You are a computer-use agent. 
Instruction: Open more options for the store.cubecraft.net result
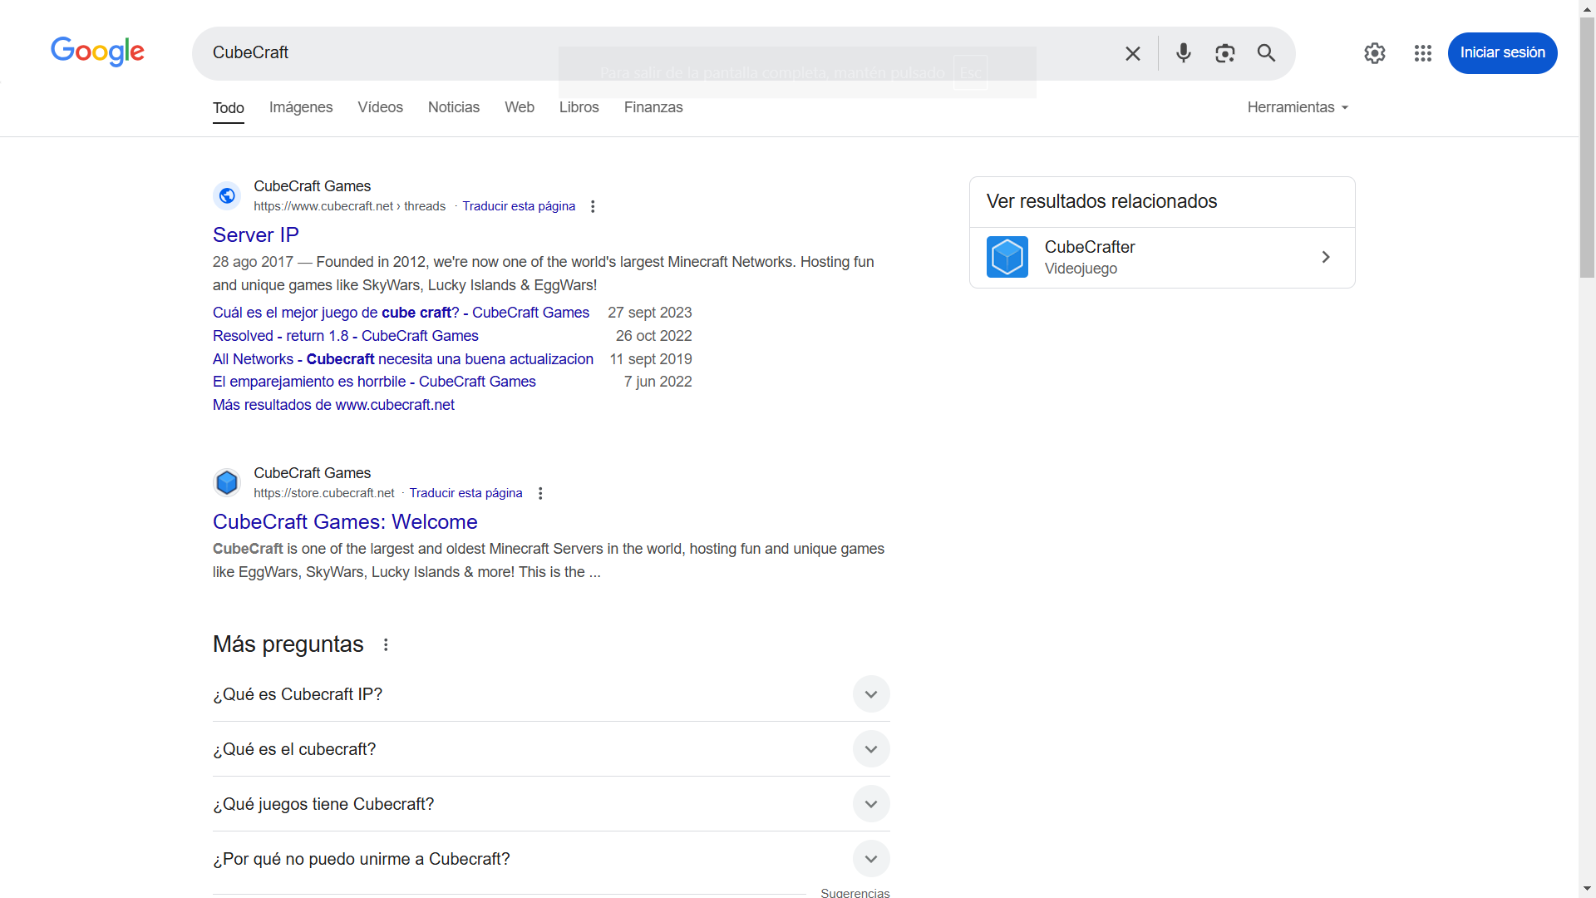540,493
